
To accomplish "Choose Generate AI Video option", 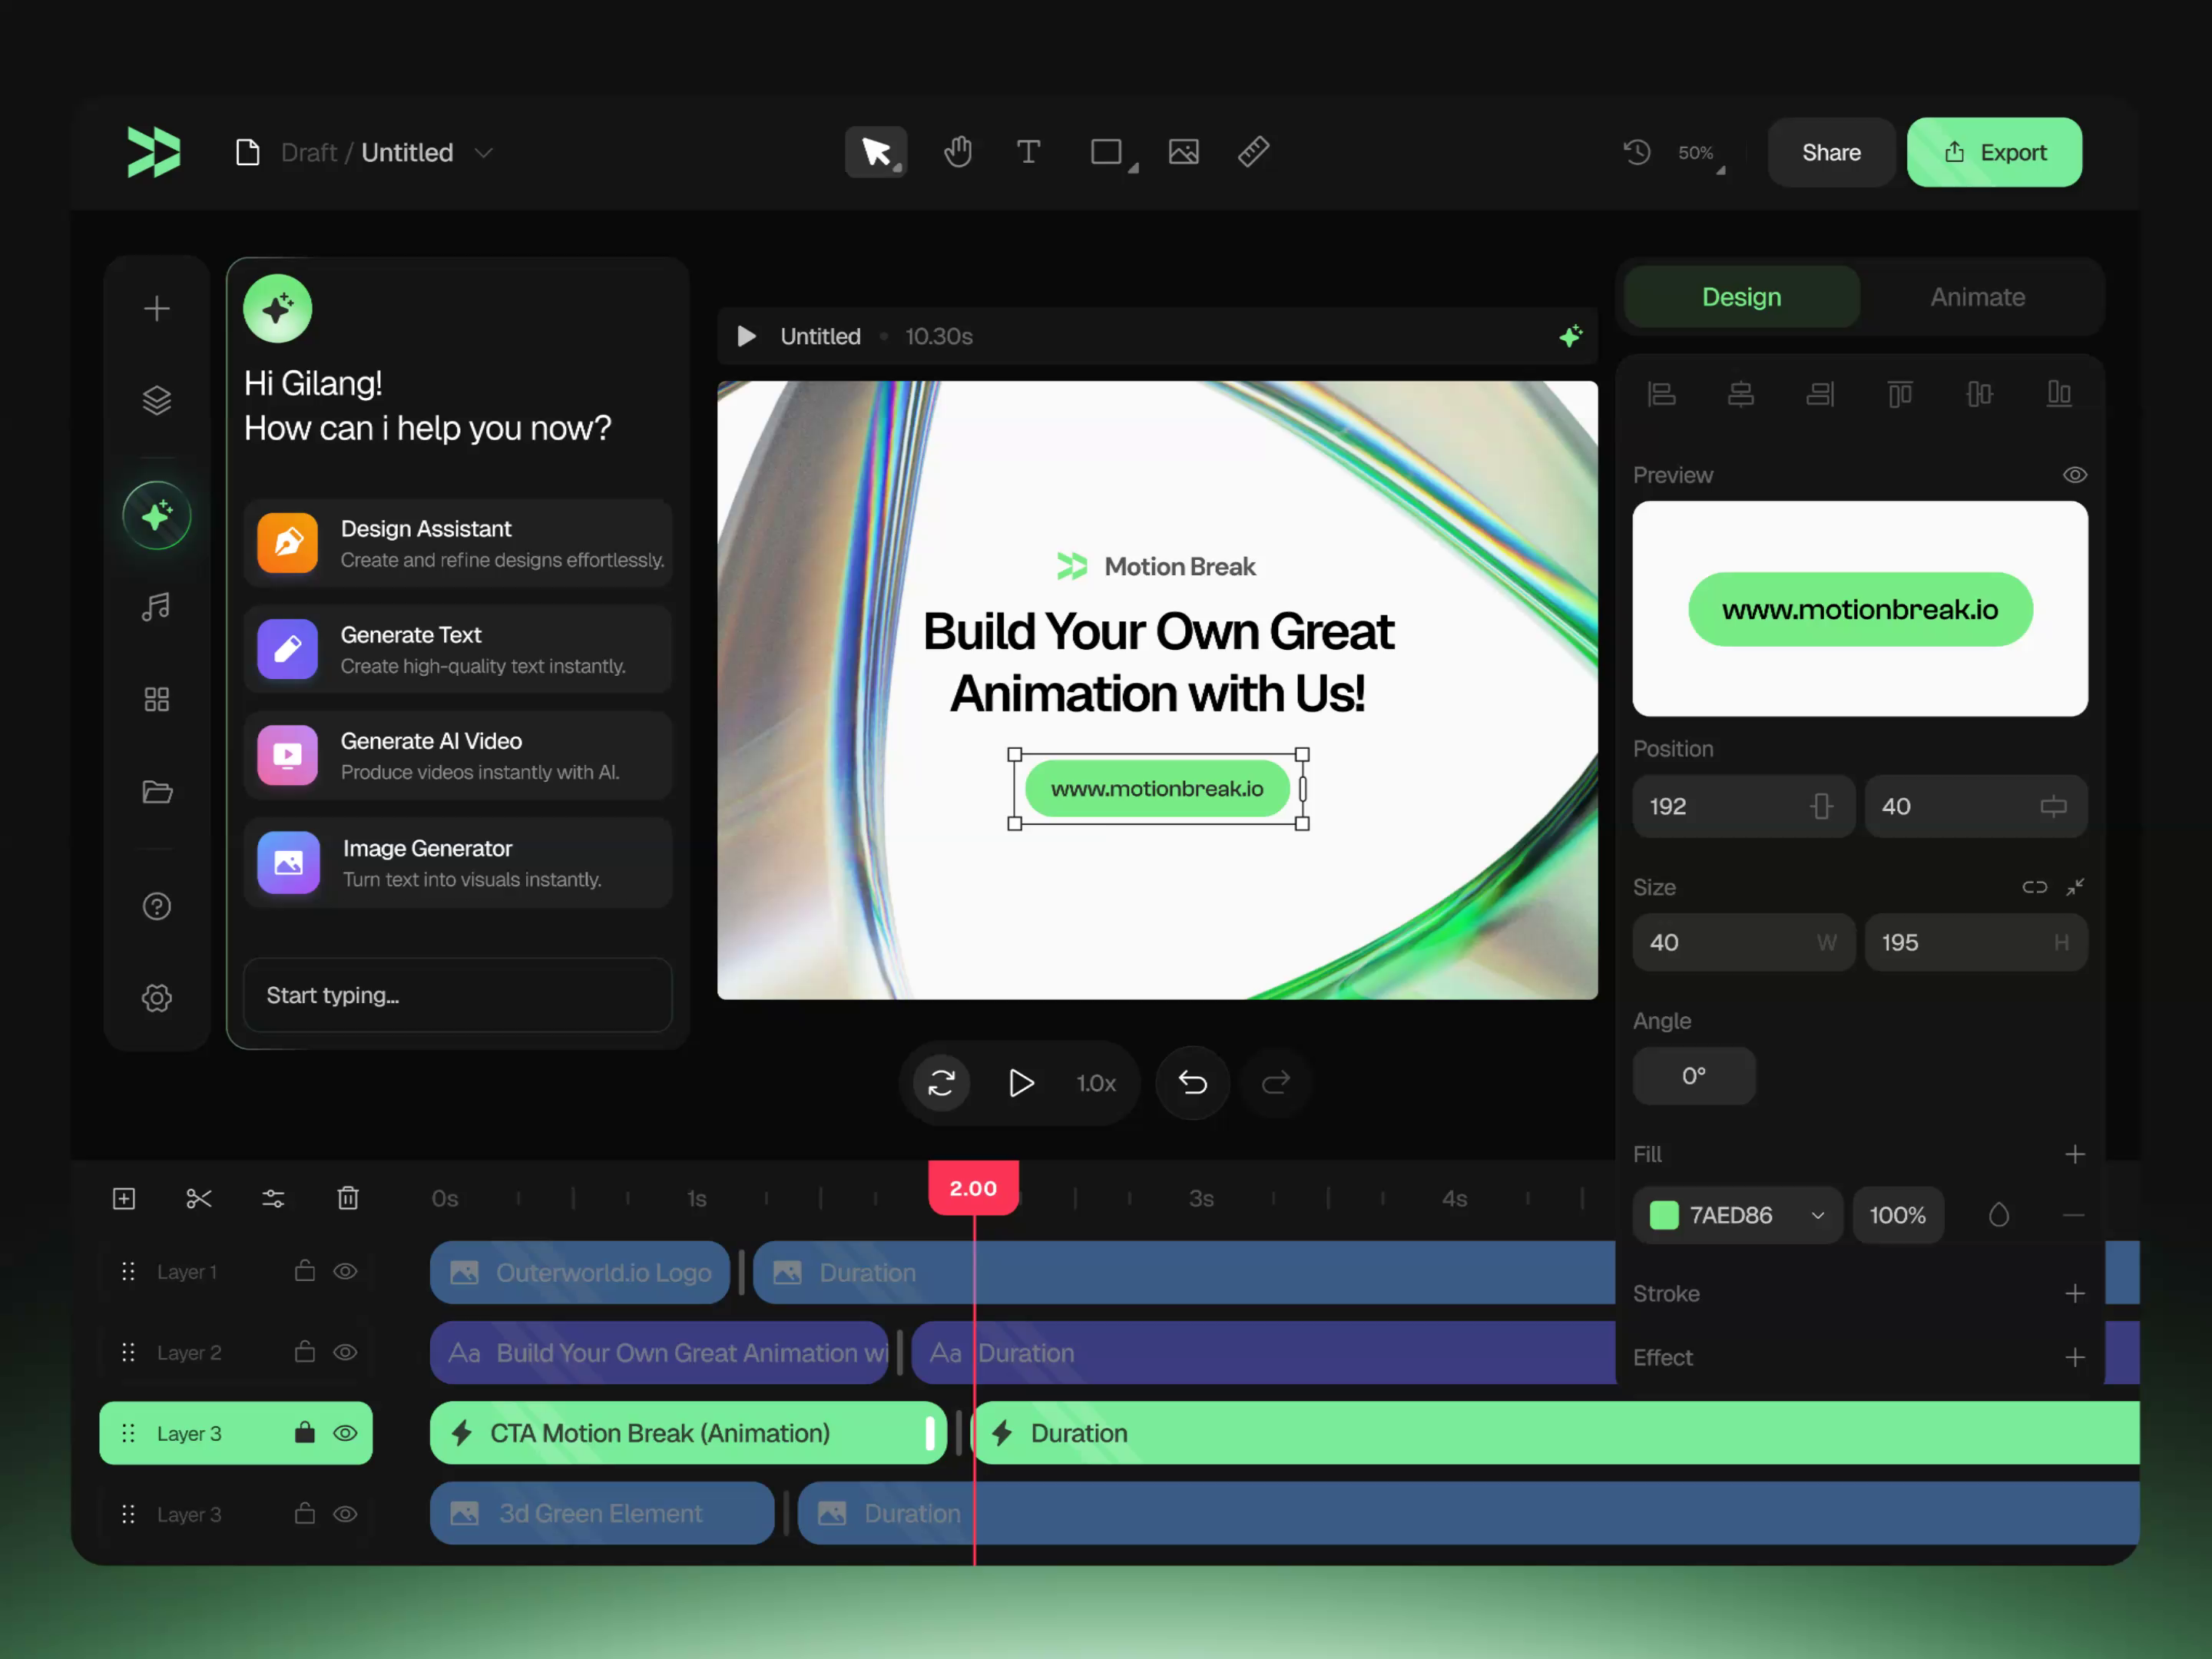I will coord(458,755).
